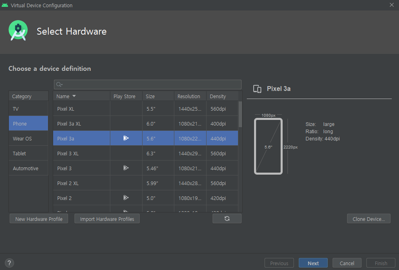The image size is (399, 270).
Task: Click the 1080x19... resolution cell
Action: 190,198
